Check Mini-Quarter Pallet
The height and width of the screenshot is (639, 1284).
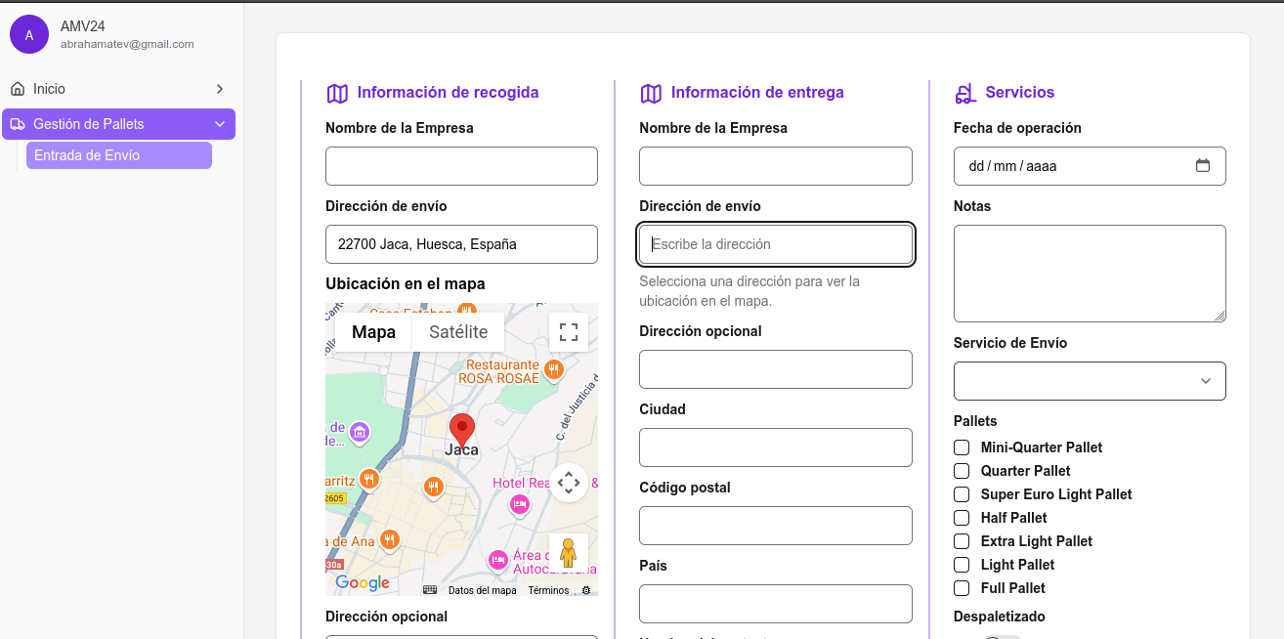tap(962, 447)
